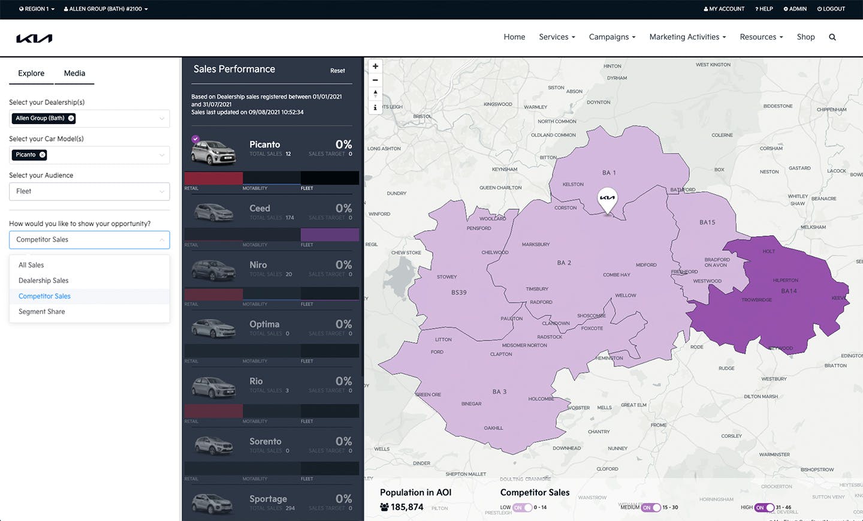Uncheck the Picanto selected checkmark
Screen dimensions: 863x521
[195, 139]
